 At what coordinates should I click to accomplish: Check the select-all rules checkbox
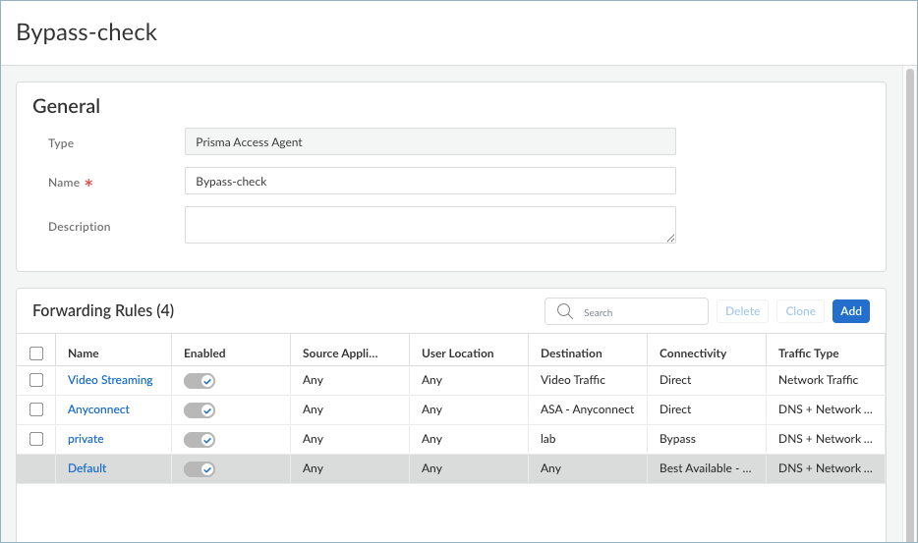[36, 353]
